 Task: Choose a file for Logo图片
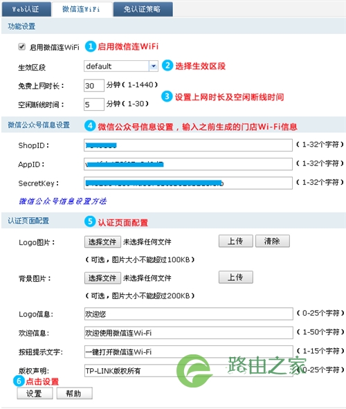(x=102, y=242)
